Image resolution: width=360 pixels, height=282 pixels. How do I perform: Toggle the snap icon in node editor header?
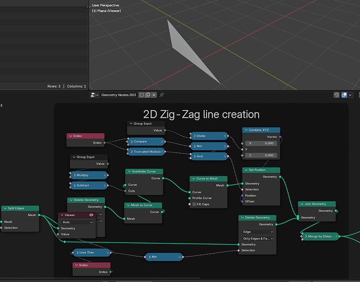click(x=336, y=95)
